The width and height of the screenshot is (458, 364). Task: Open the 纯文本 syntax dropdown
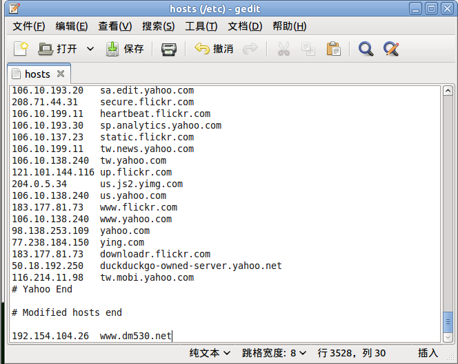pos(210,353)
